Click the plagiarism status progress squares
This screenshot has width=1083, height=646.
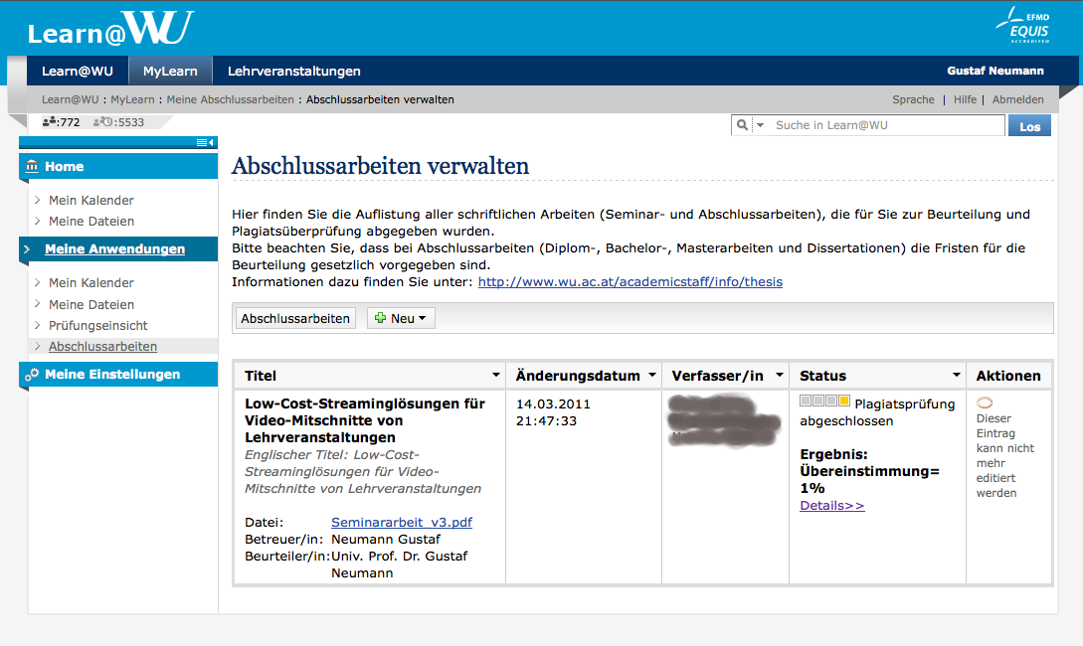point(824,401)
